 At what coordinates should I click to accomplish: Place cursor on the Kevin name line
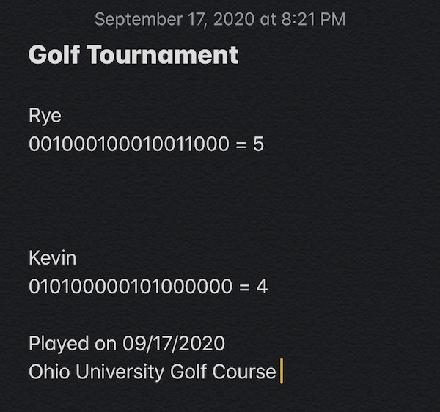pos(53,258)
